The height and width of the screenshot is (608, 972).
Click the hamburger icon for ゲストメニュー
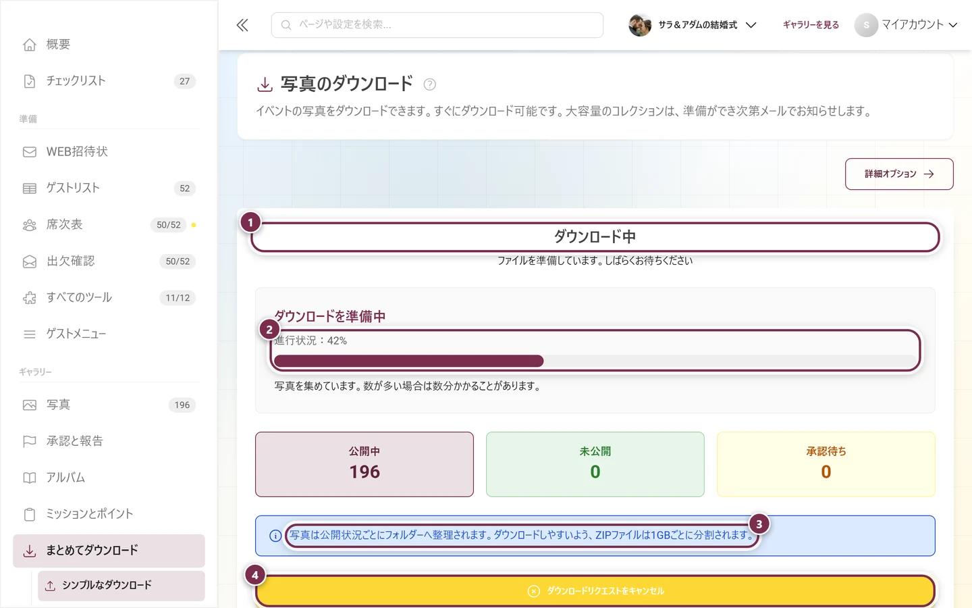click(30, 334)
